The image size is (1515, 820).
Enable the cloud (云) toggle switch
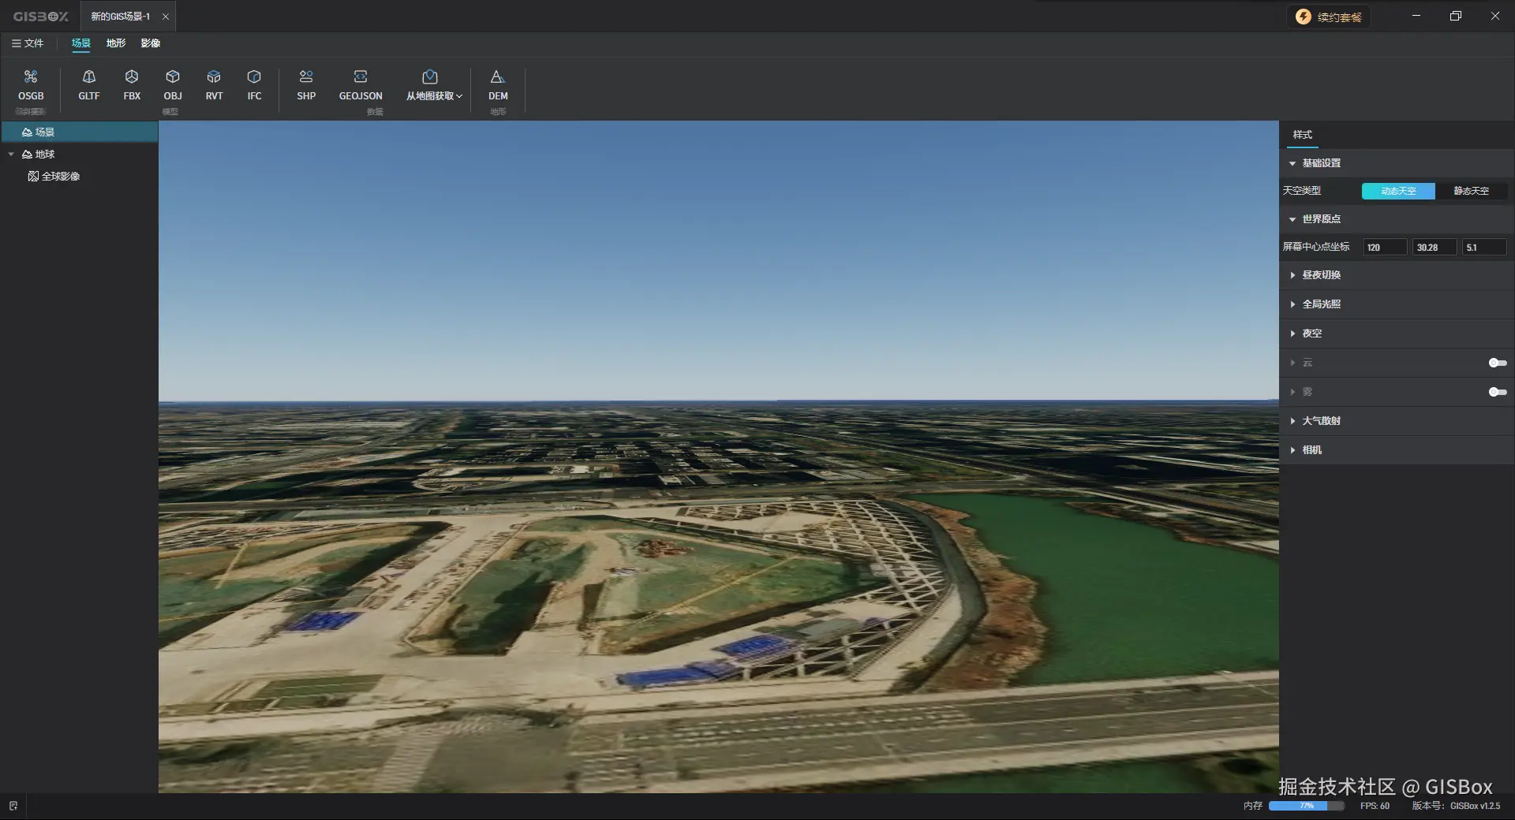[1497, 363]
